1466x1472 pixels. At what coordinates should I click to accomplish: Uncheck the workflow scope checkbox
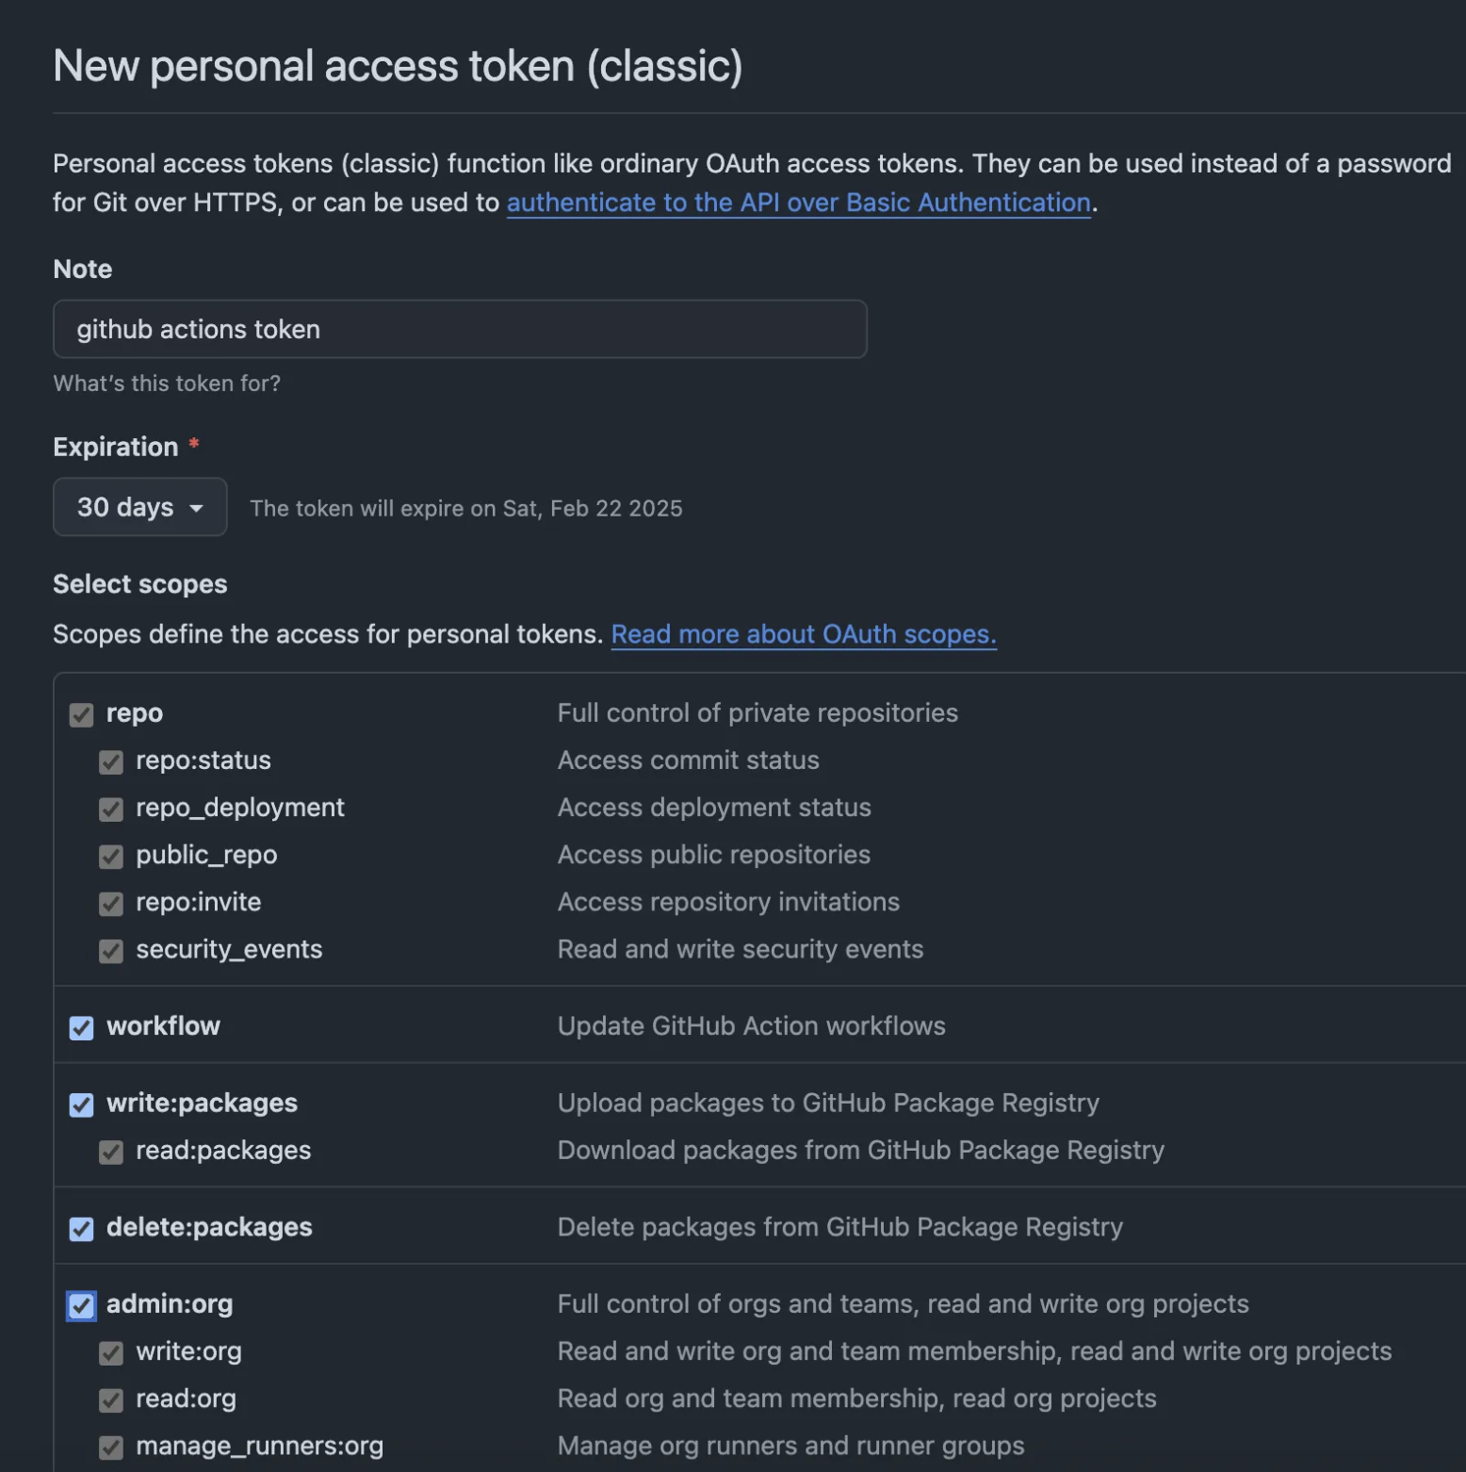pos(82,1028)
